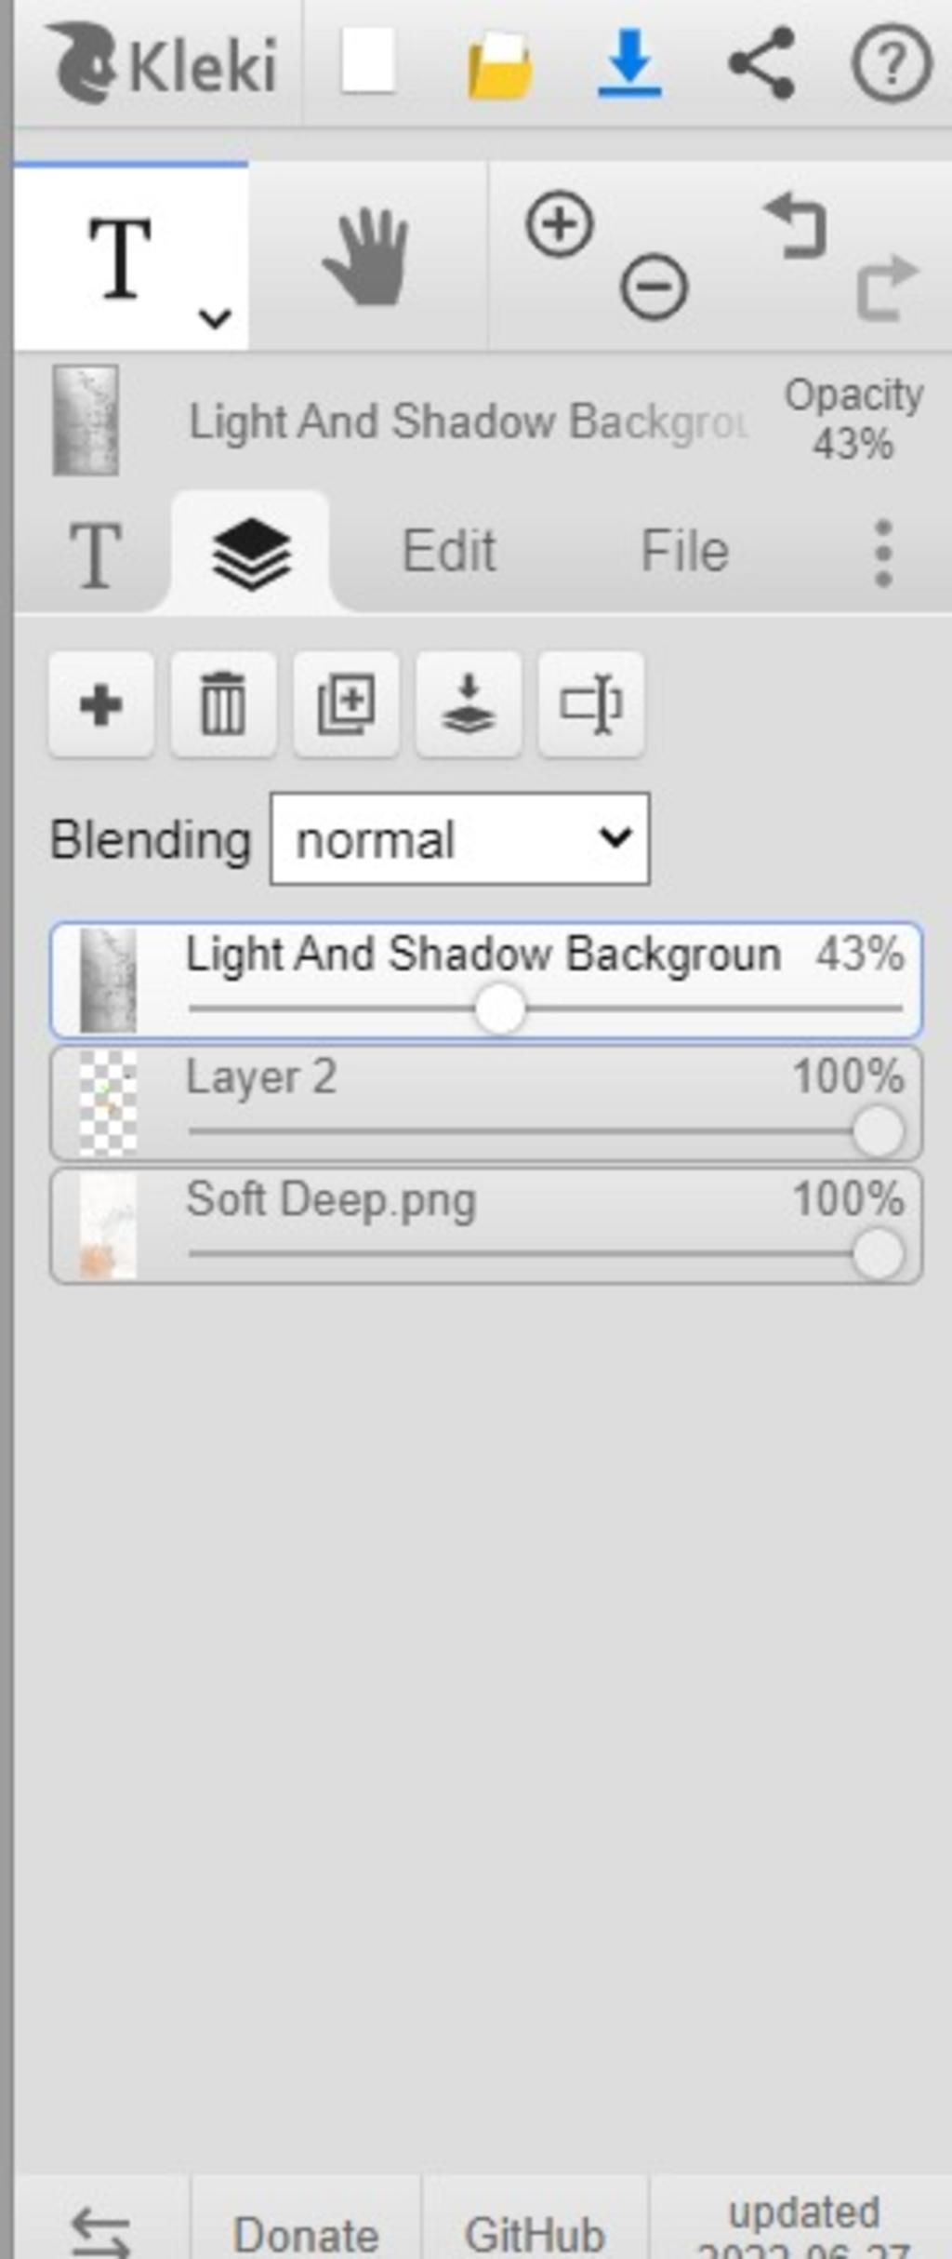The width and height of the screenshot is (952, 2259).
Task: Merge layer down with merge icon
Action: 469,704
